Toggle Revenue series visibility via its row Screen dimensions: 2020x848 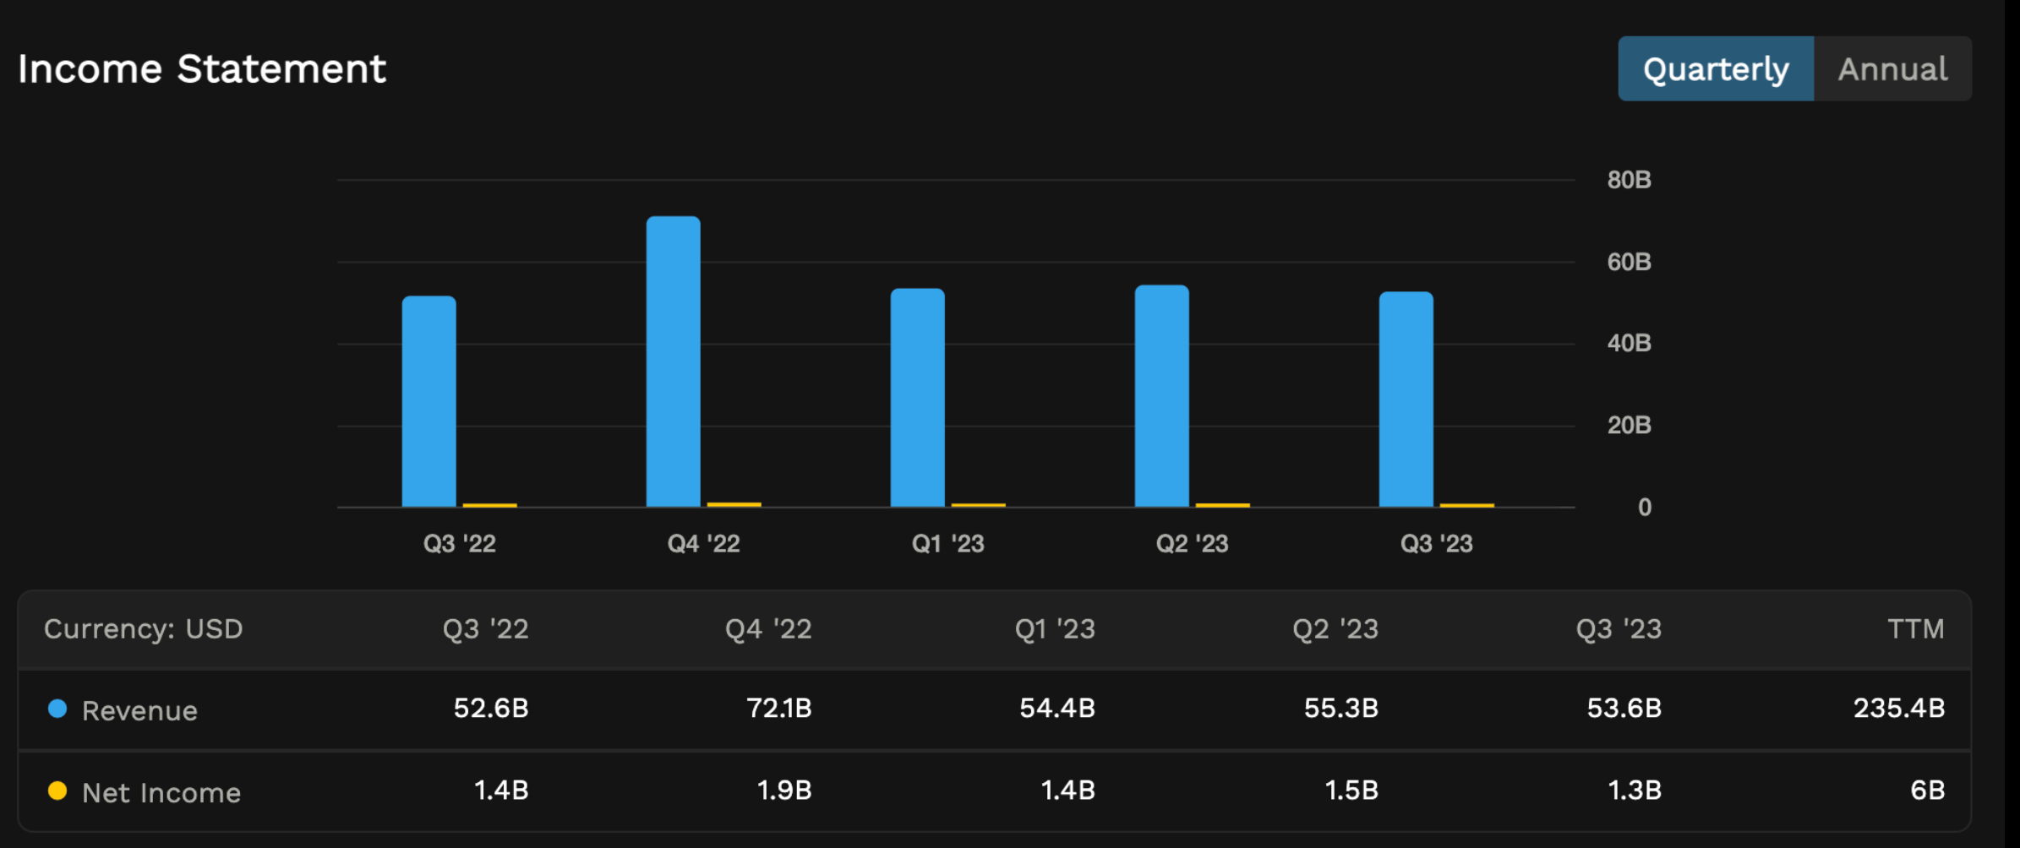[x=139, y=709]
